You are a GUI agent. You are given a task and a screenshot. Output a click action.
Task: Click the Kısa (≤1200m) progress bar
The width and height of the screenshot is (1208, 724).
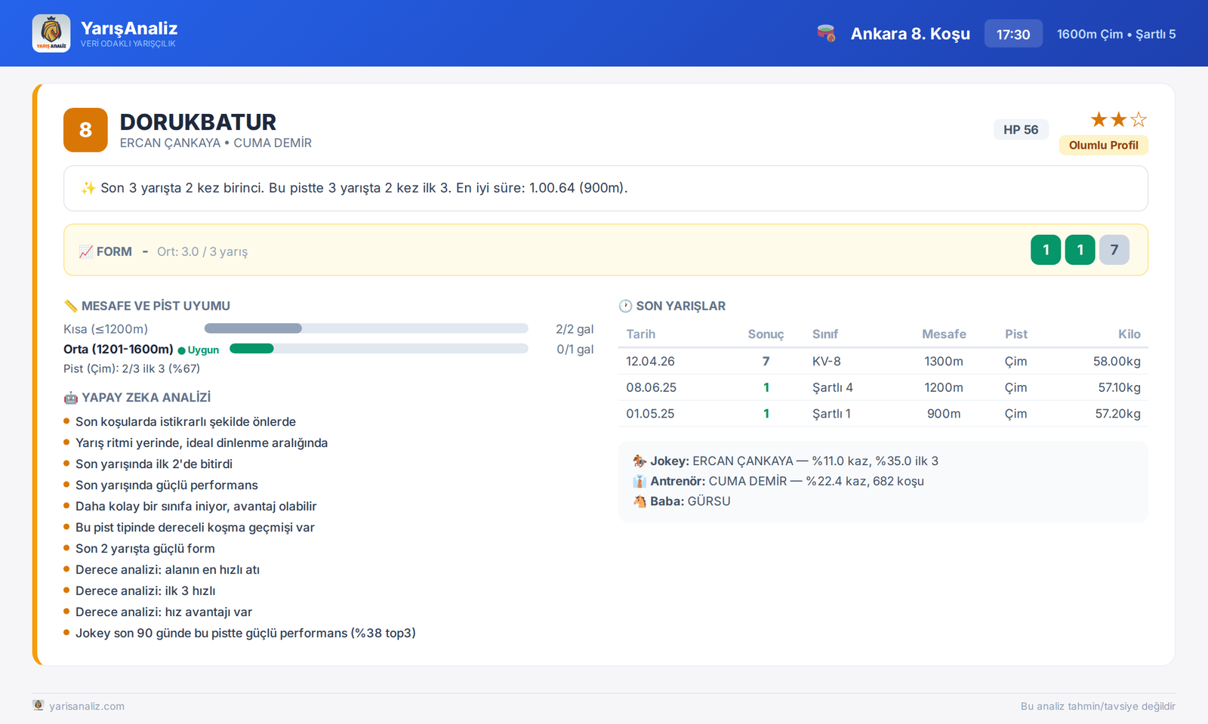point(366,328)
